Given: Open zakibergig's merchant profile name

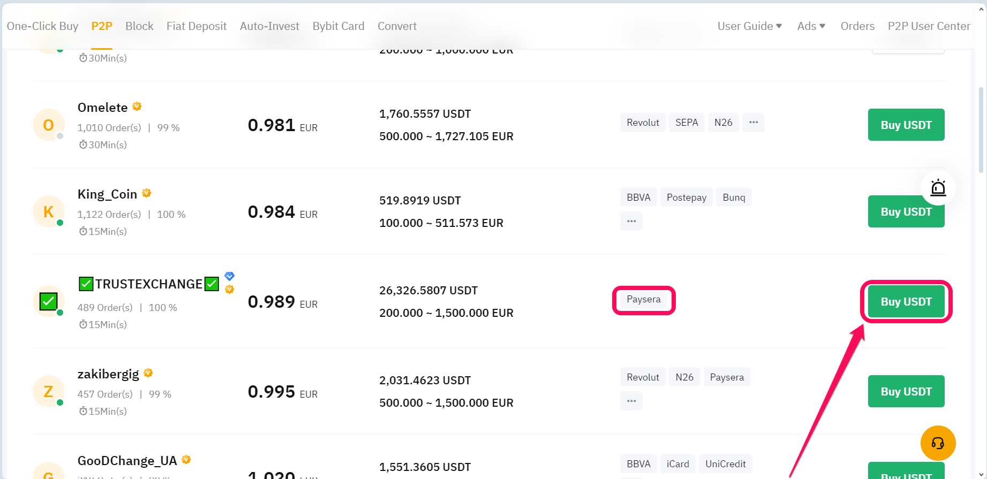Looking at the screenshot, I should pos(108,374).
